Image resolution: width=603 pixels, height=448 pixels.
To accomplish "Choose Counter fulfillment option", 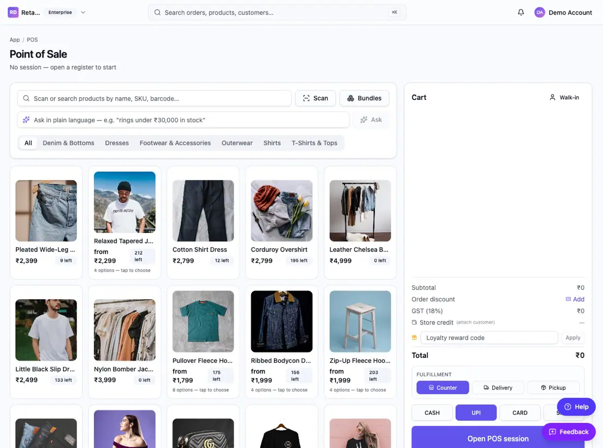I will (x=443, y=388).
